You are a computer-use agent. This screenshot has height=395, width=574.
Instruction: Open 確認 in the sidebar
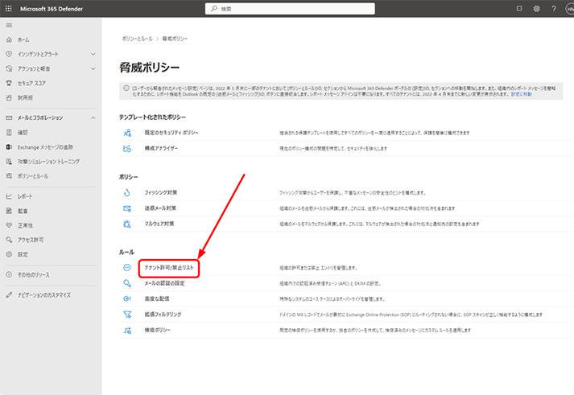click(23, 133)
